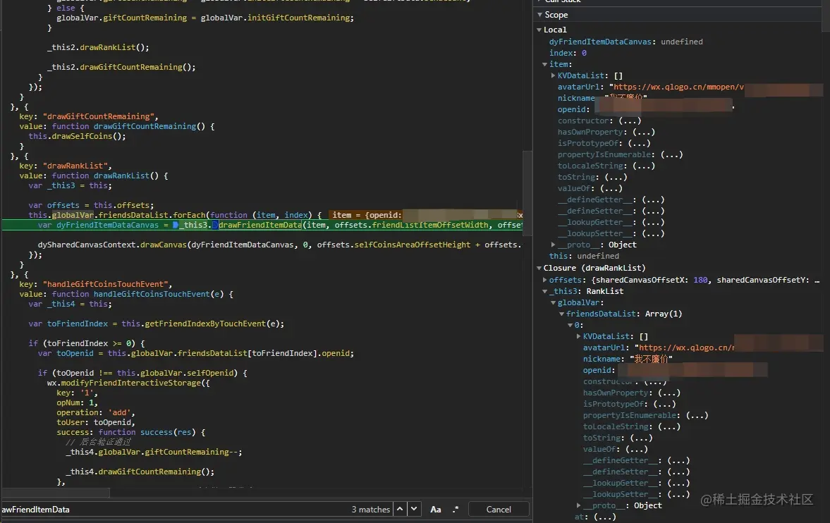
Task: Click the dySharedCanvasContext.drawCanvas line
Action: coord(279,245)
